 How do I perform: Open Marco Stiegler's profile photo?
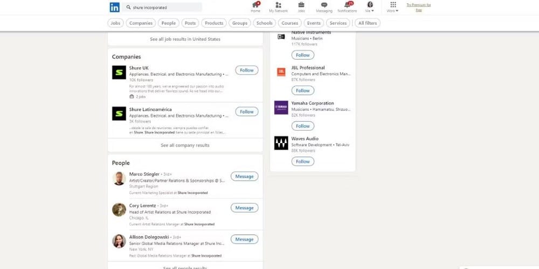click(x=119, y=179)
